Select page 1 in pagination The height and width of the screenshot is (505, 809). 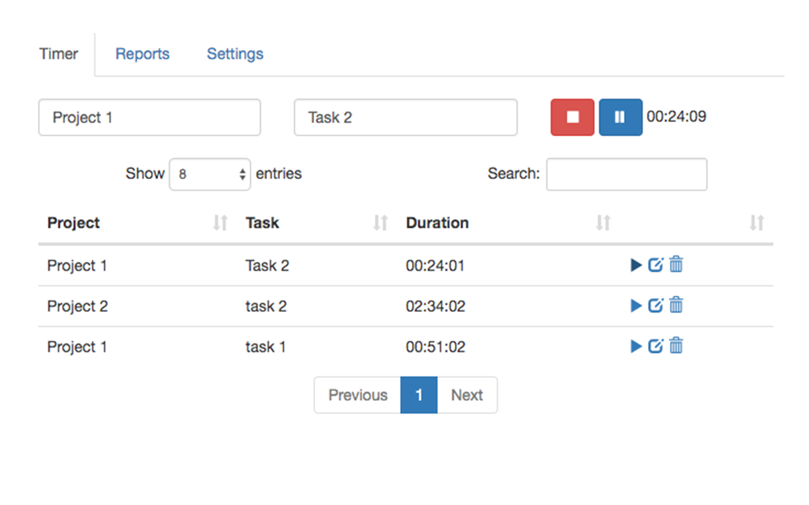(418, 395)
